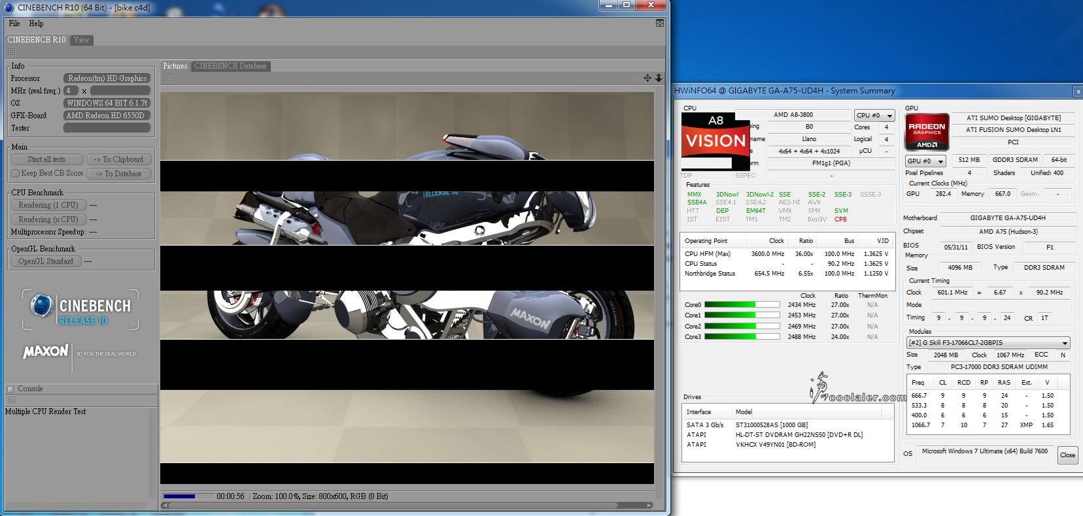Click the FM1g1 (PGA) platform field
Screen dimensions: 1083x516
click(831, 163)
